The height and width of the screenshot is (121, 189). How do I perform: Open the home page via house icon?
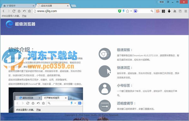(19, 11)
